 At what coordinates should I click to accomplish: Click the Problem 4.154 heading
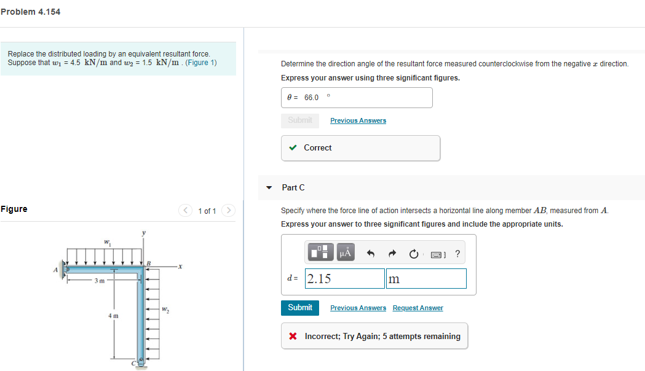point(31,11)
